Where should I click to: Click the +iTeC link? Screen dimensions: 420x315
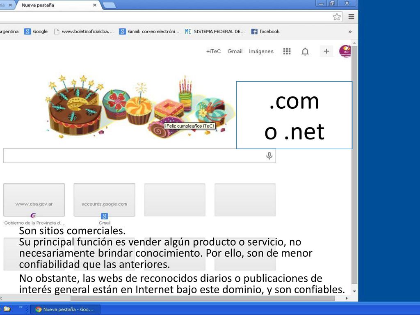(x=213, y=51)
